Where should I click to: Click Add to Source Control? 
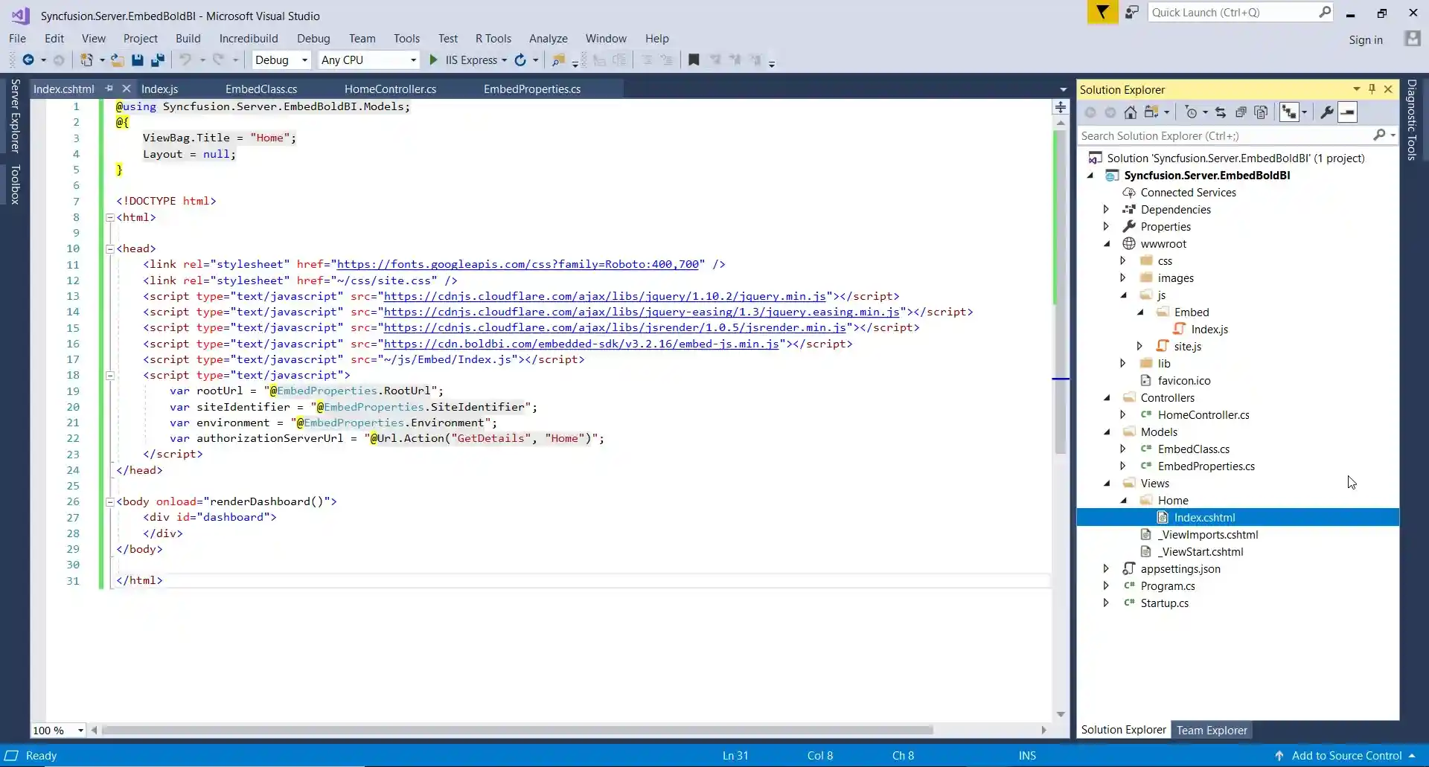click(1346, 755)
